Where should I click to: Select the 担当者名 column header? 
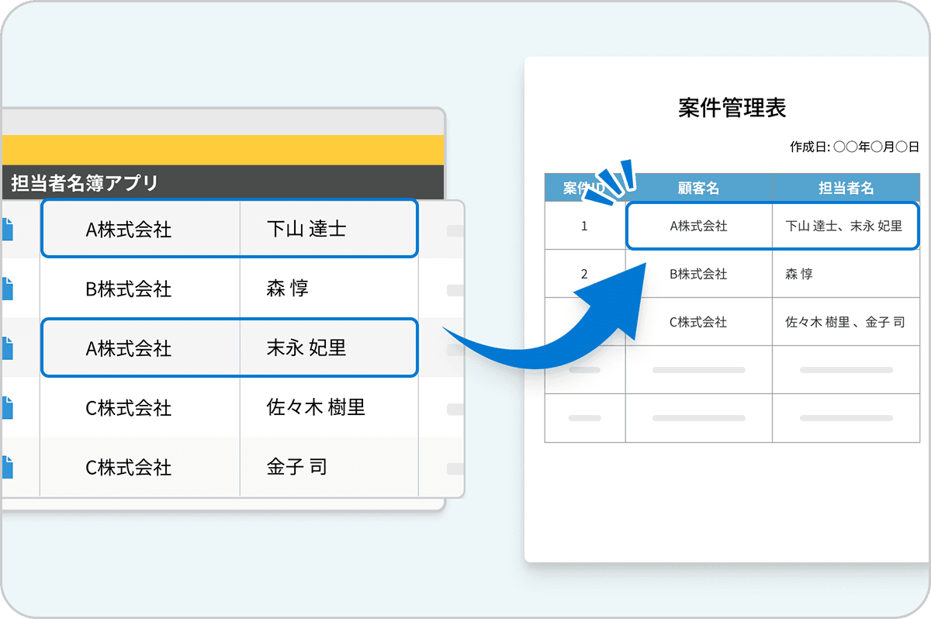tap(846, 187)
